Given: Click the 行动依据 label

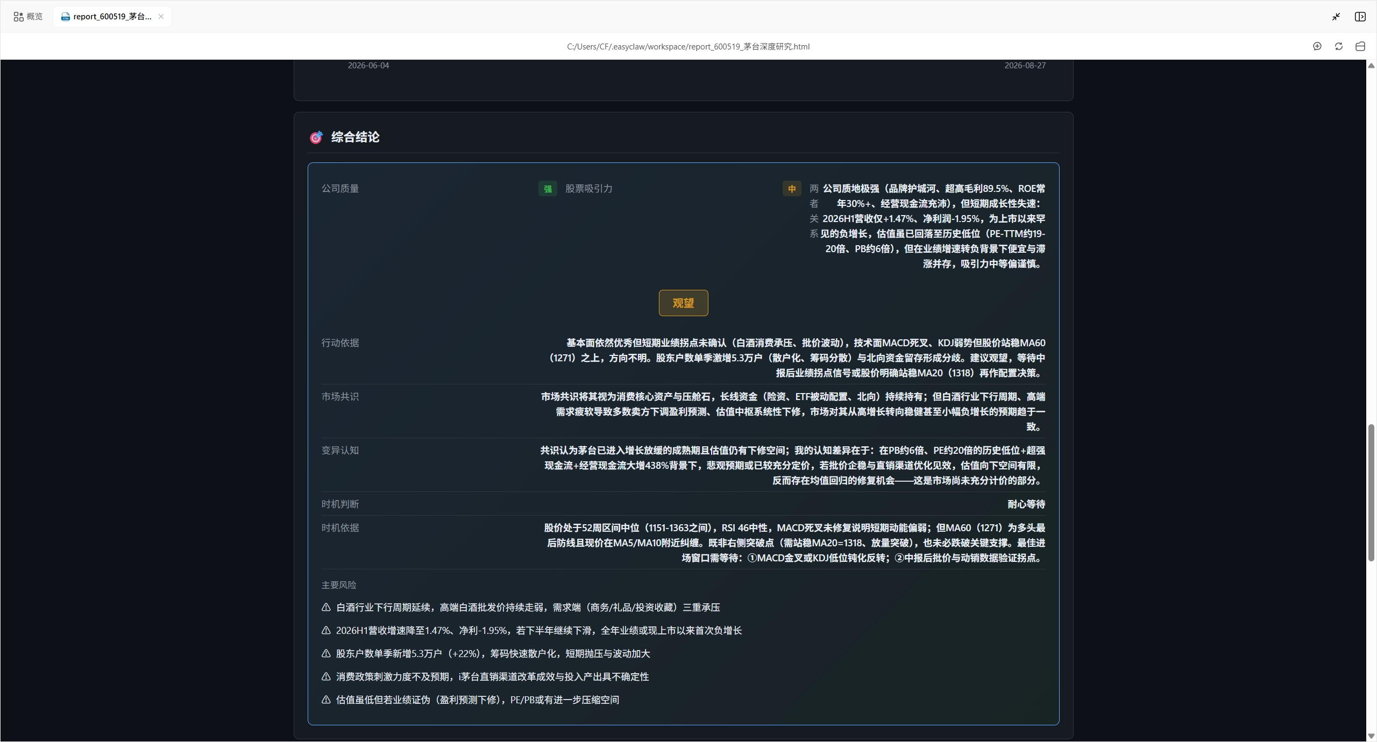Looking at the screenshot, I should click(340, 343).
